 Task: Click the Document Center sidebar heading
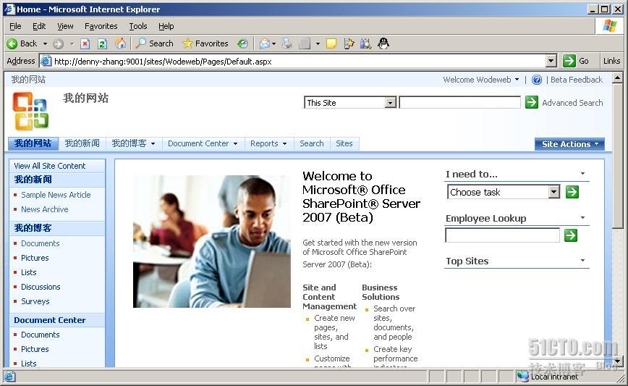(x=50, y=320)
